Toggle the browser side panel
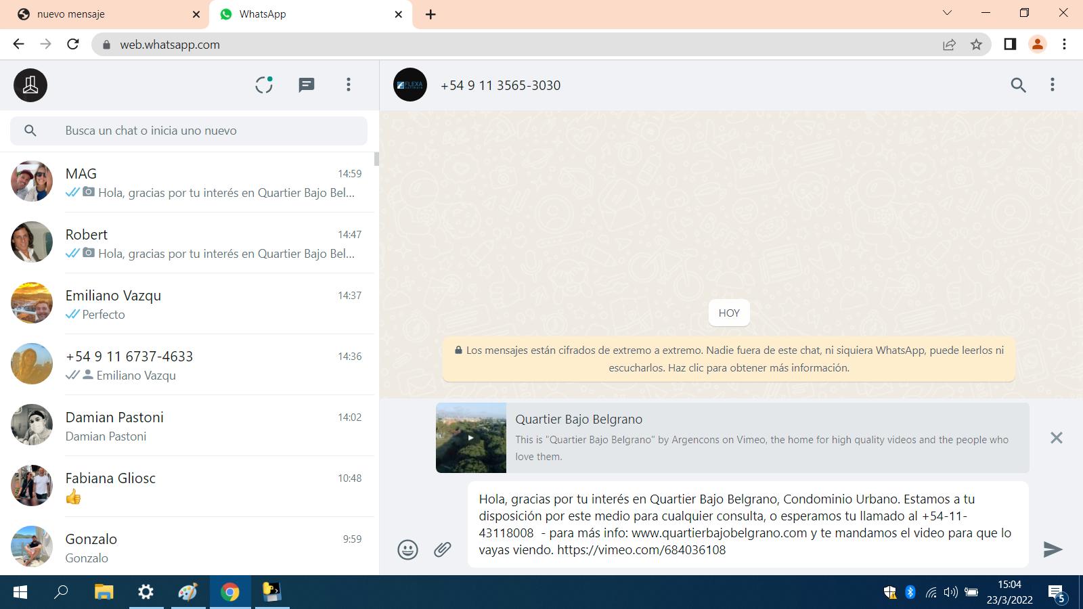This screenshot has width=1083, height=609. [1010, 44]
